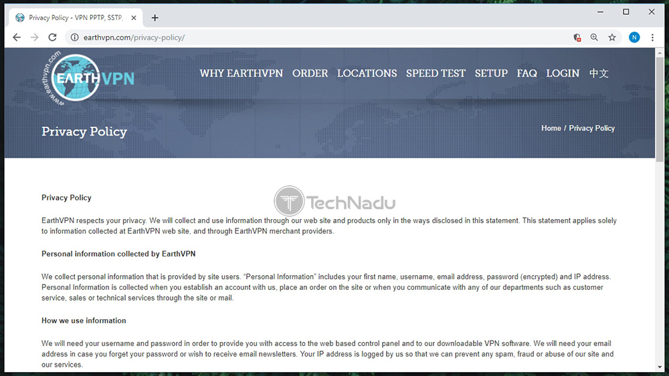Viewport: 669px width, 376px height.
Task: Click the scrollbar down arrow
Action: pos(660,367)
